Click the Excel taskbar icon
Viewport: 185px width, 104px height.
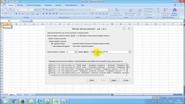[57, 101]
